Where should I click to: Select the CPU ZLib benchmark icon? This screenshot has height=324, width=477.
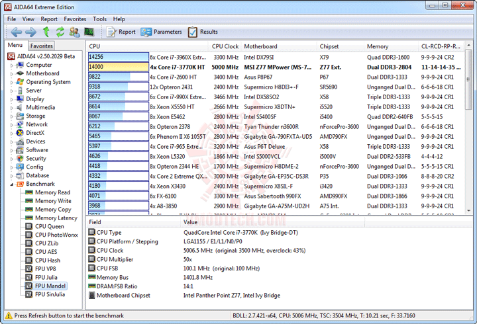tap(29, 243)
